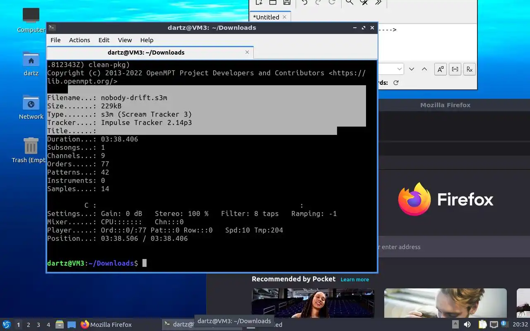Click the 'Position...: 03:38.506 / 03:38.406' line
Image resolution: width=530 pixels, height=331 pixels.
click(118, 238)
